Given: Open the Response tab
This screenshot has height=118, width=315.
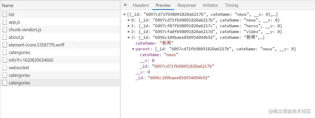Looking at the screenshot, I should (x=187, y=6).
